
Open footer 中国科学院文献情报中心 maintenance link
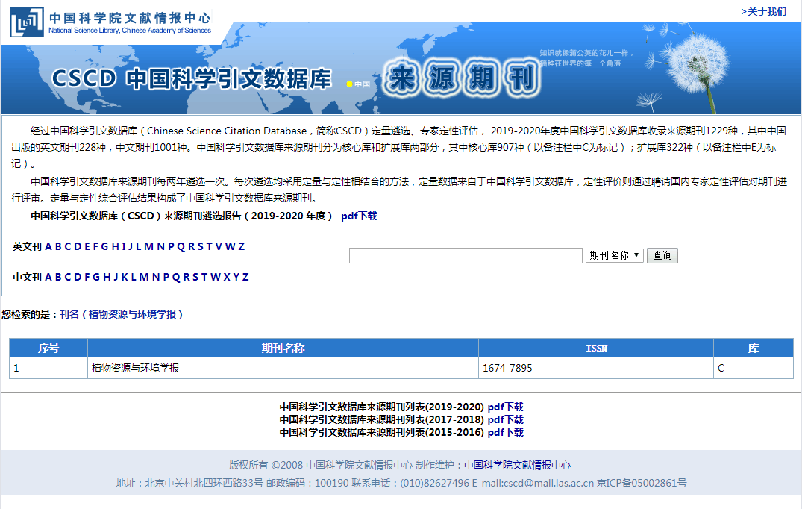[x=517, y=465]
